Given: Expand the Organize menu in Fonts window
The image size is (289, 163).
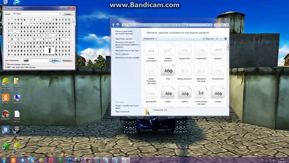Looking at the screenshot, I should [150, 38].
